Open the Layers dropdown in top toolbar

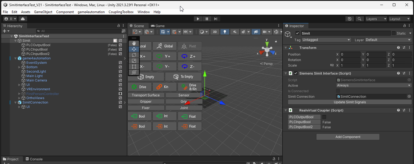[376, 19]
